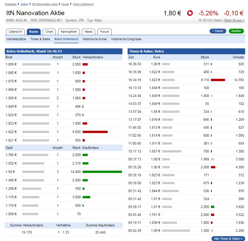Open Historische Ereignisse sub-navigation
The image size is (248, 241).
[126, 39]
